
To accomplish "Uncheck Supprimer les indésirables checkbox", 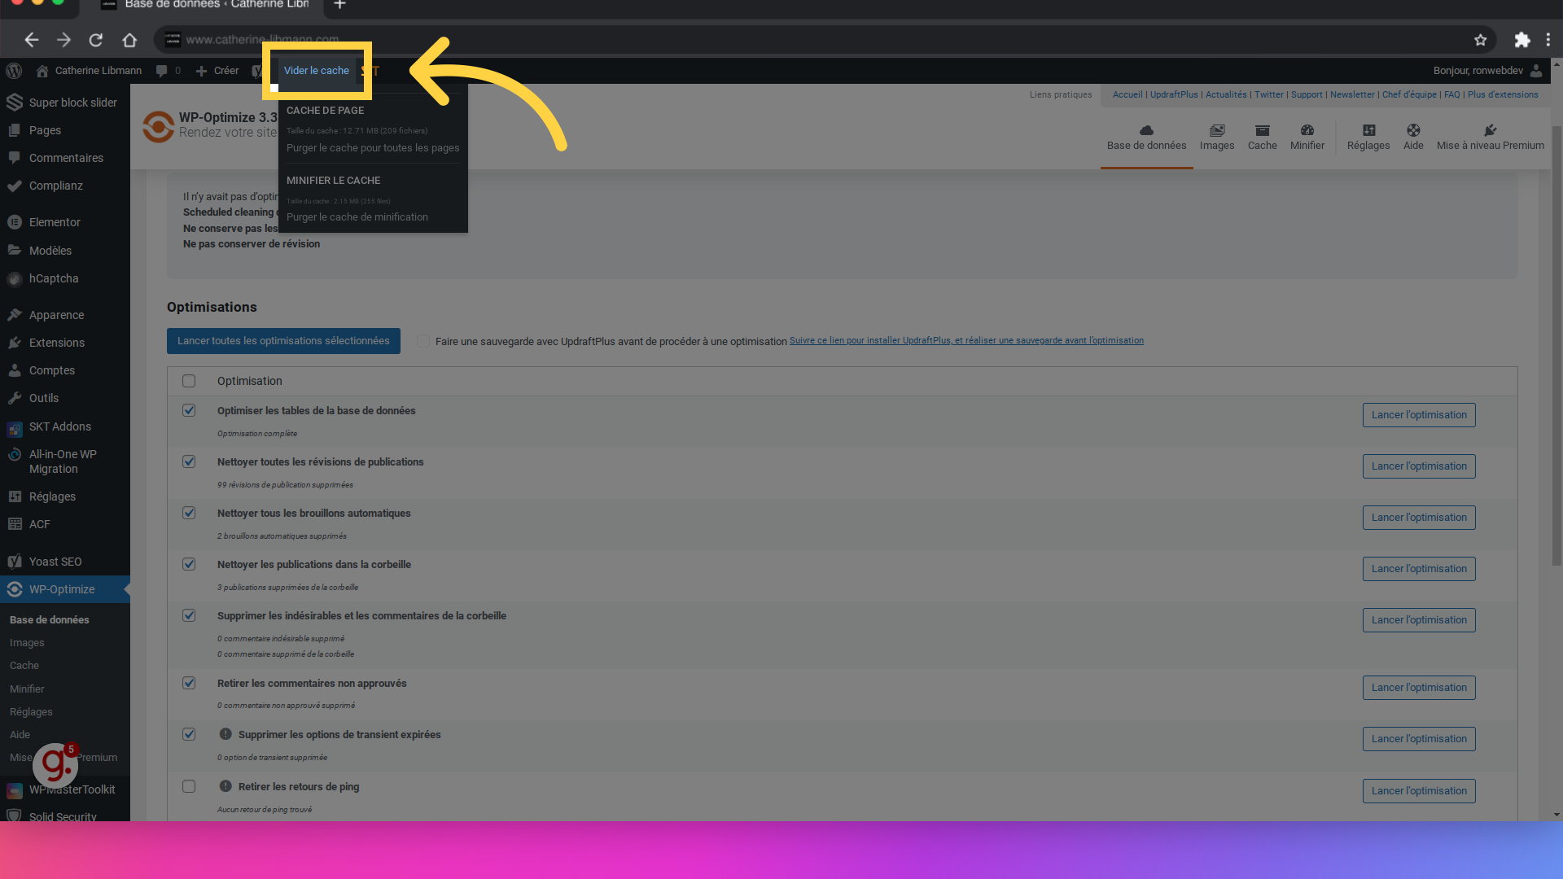I will point(189,615).
